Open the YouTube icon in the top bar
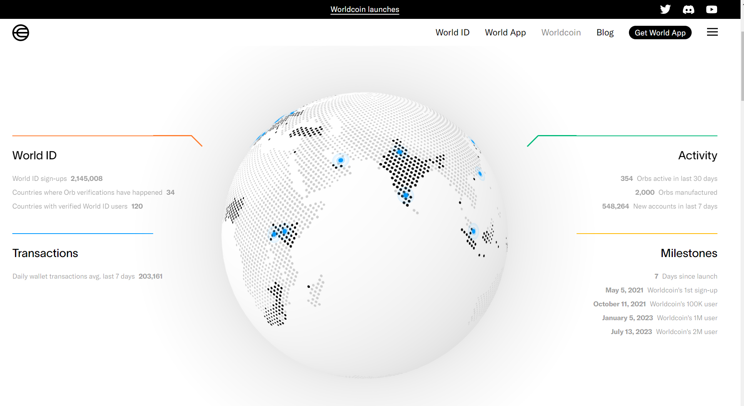The width and height of the screenshot is (744, 406). (712, 9)
